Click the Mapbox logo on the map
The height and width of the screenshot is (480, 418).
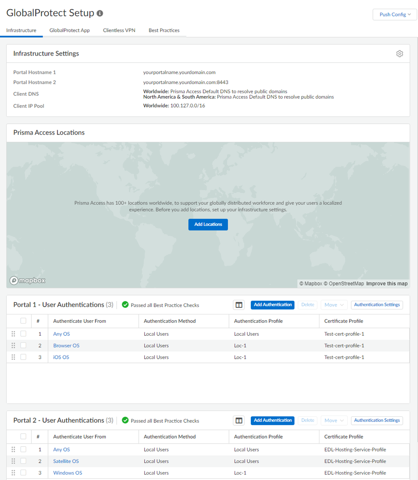[28, 281]
